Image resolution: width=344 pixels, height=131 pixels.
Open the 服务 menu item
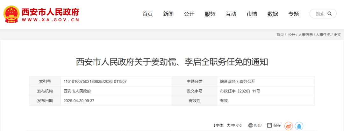210,14
